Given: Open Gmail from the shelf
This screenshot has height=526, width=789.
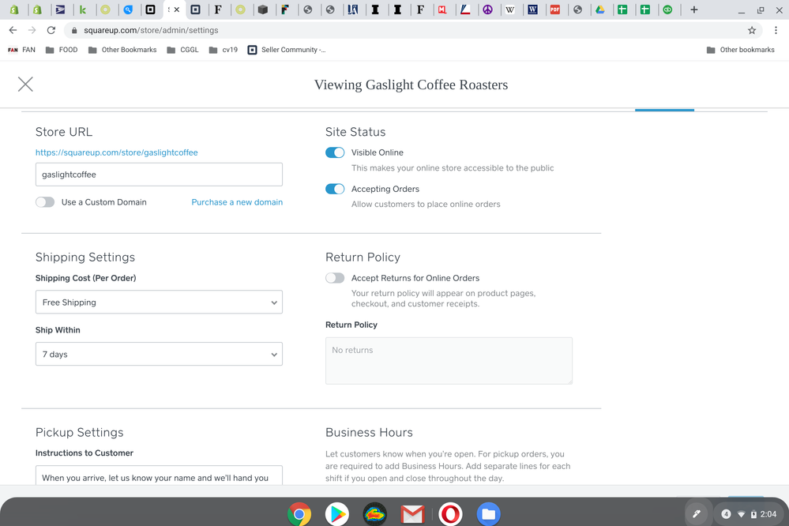Looking at the screenshot, I should (412, 514).
